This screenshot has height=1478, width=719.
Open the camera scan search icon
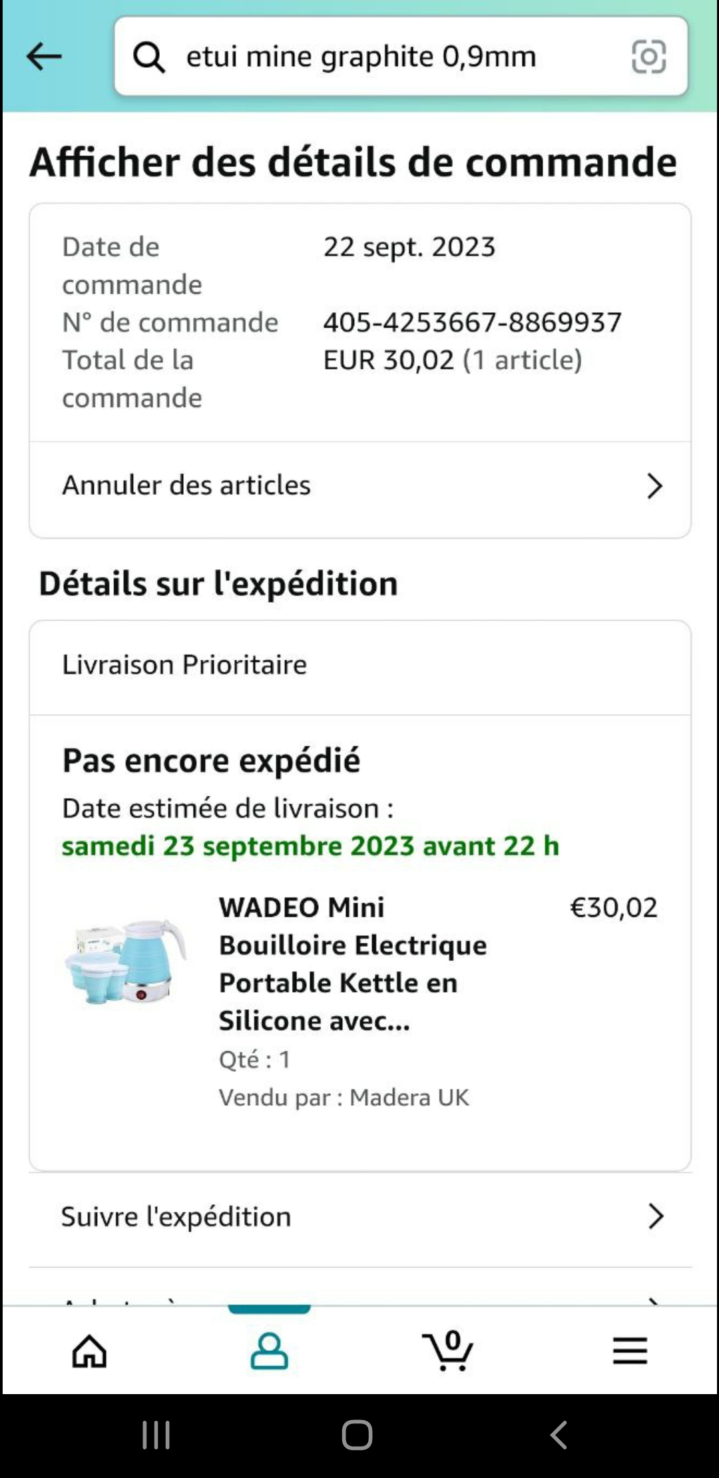tap(648, 57)
